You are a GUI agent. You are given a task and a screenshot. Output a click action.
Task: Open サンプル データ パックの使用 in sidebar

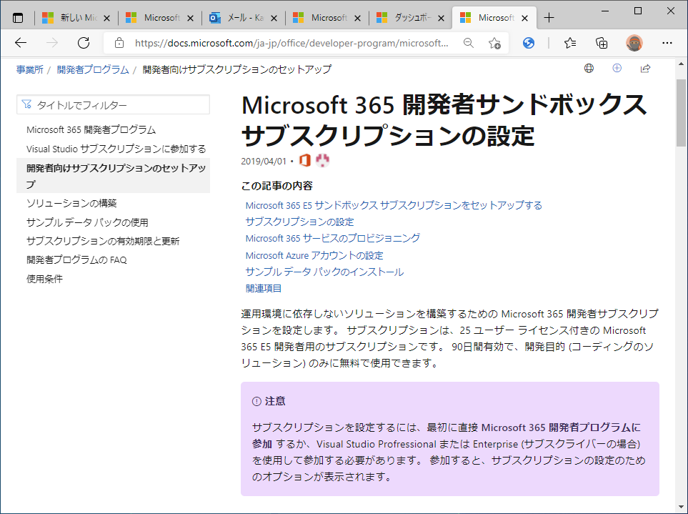pyautogui.click(x=87, y=222)
